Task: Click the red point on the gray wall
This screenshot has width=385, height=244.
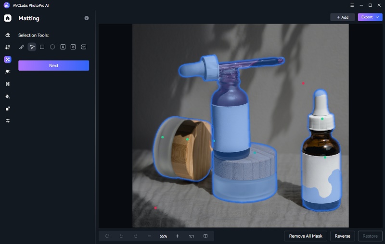Action: point(303,83)
